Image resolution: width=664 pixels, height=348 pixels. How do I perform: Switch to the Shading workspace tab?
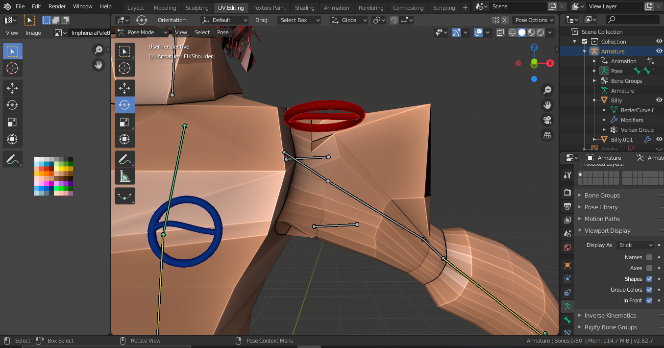pyautogui.click(x=304, y=8)
